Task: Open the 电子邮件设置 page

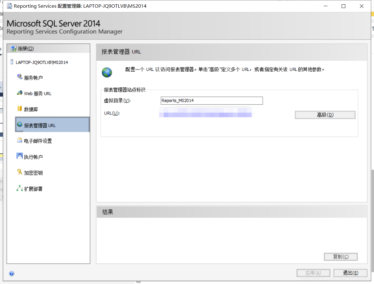Action: tap(38, 141)
